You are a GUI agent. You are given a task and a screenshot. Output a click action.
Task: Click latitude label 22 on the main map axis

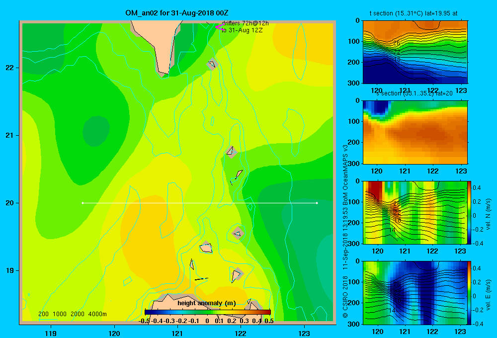[9, 68]
